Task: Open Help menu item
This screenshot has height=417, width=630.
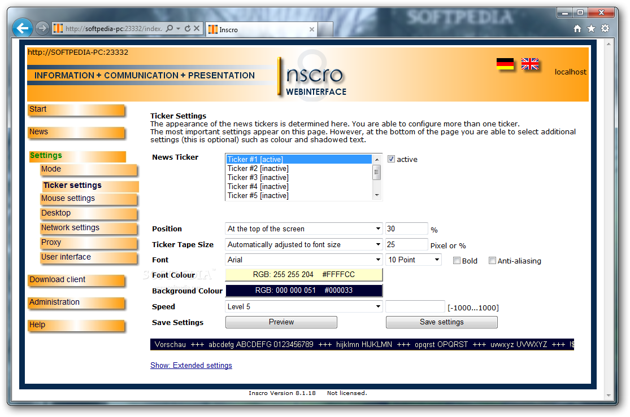Action: pos(76,325)
